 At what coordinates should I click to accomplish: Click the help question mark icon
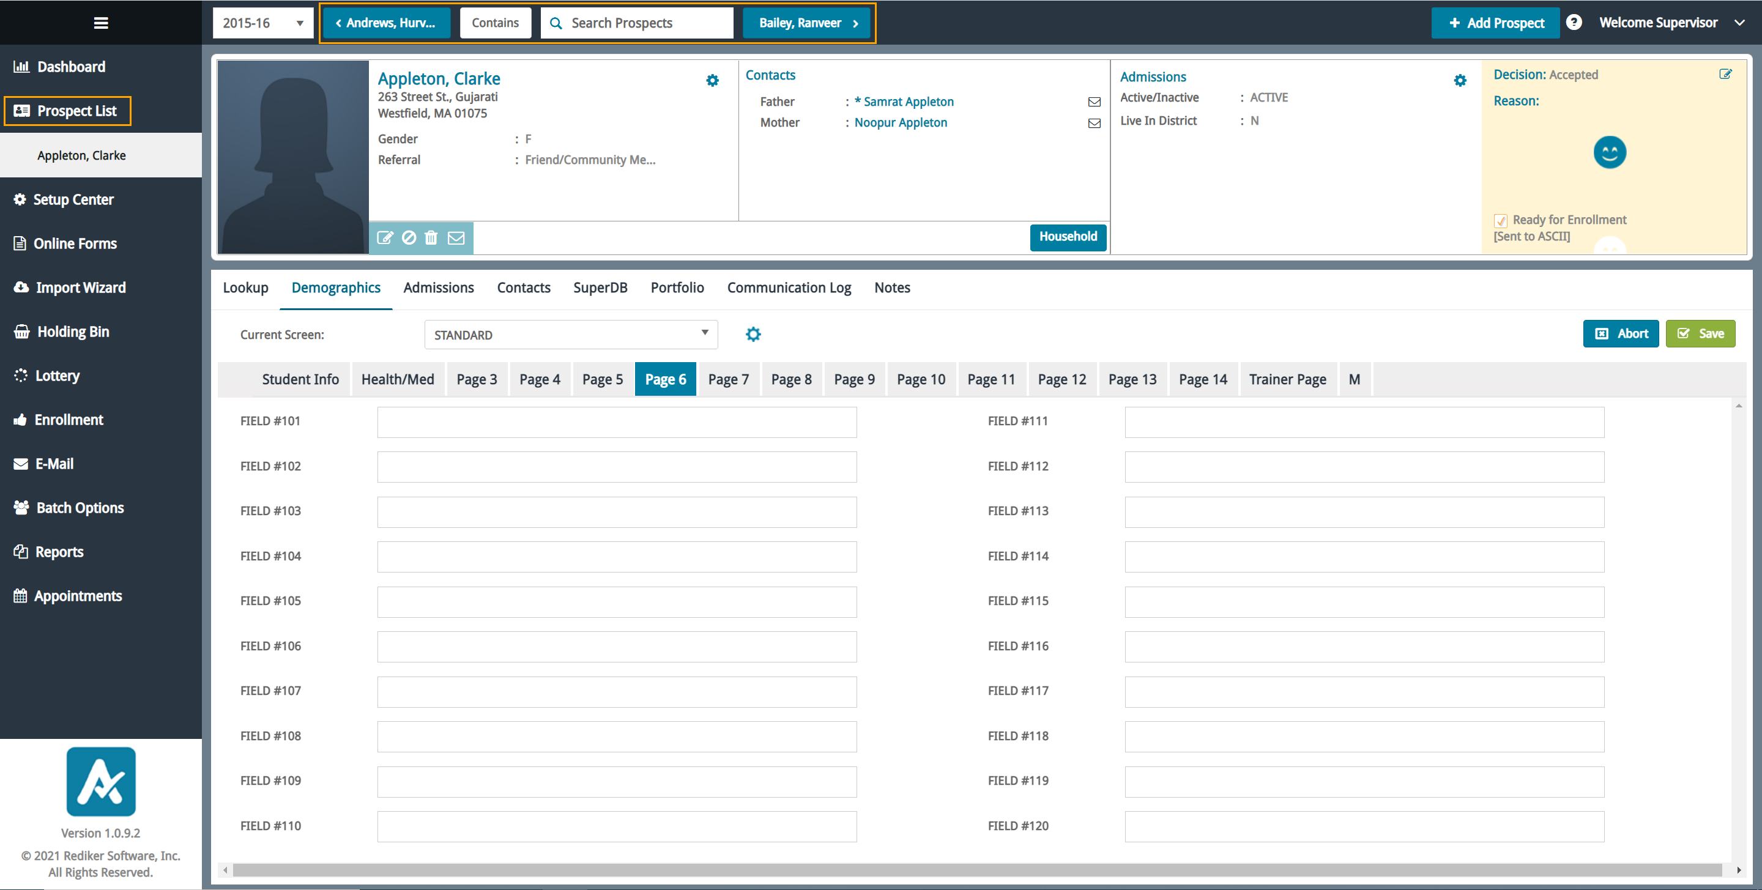coord(1573,23)
